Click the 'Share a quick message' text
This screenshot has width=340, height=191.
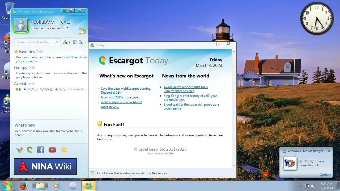pyautogui.click(x=48, y=28)
